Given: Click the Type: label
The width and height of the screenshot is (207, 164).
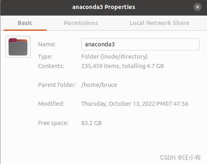Looking at the screenshot, I should [x=45, y=57].
